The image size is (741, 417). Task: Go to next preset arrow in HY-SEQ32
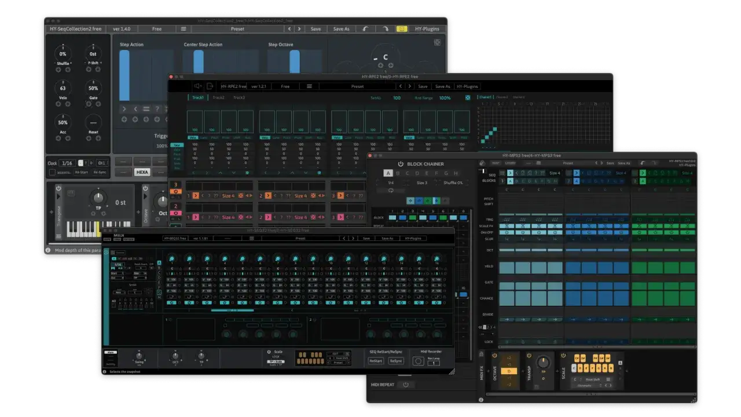[x=353, y=238]
